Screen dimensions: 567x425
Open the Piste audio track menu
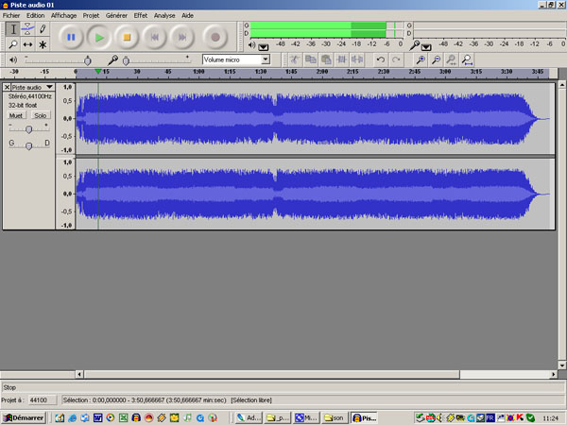pyautogui.click(x=49, y=87)
